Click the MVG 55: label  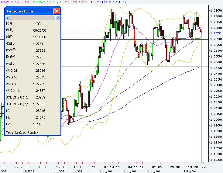pyautogui.click(x=12, y=77)
